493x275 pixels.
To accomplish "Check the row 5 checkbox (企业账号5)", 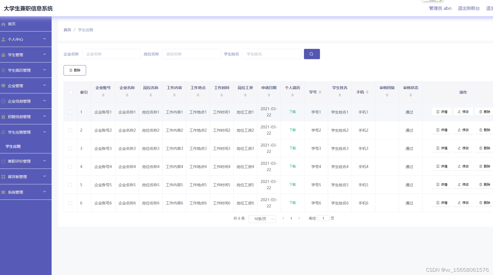I will point(70,185).
